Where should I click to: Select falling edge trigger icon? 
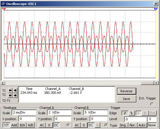(x=132, y=113)
